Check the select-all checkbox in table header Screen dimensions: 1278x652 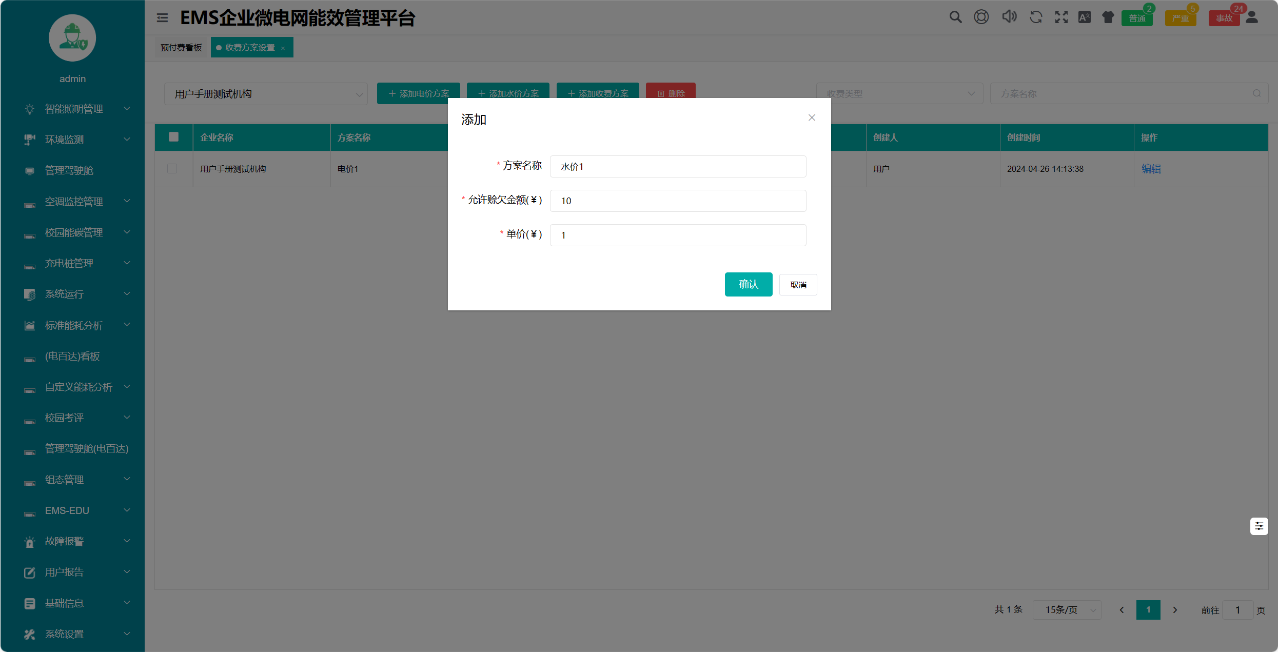[173, 137]
